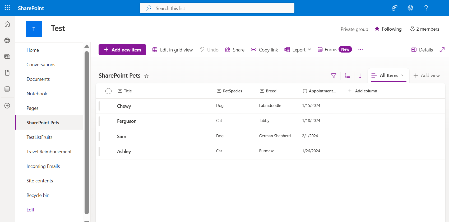The width and height of the screenshot is (449, 222).
Task: Open Site contents in left navigation
Action: [x=40, y=181]
